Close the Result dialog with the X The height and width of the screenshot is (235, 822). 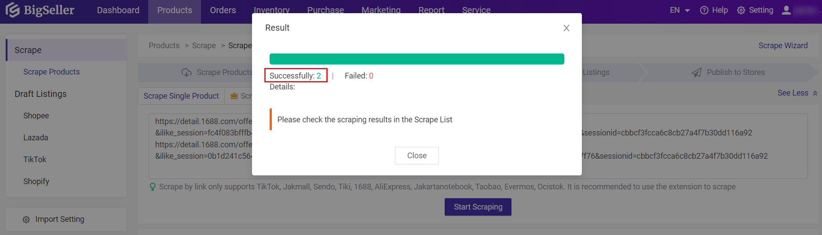566,28
